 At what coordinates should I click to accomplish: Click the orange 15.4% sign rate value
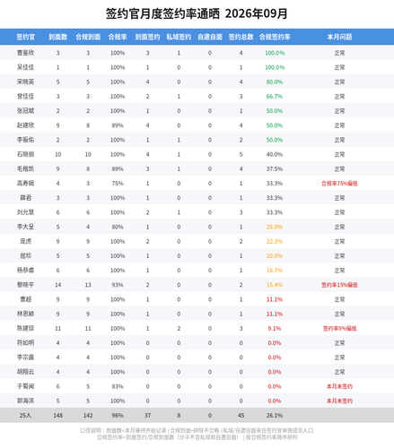pos(275,285)
